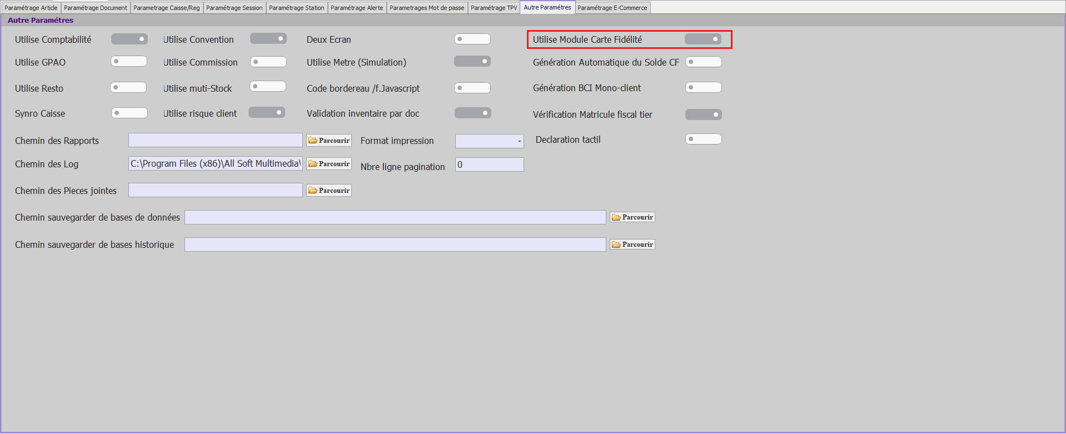Disable Vérification Matricule fiscal tier toggle
1066x434 pixels.
tap(704, 114)
